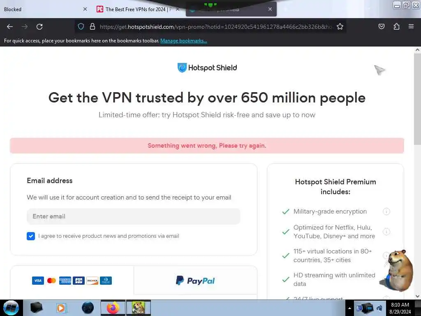Go back to previous page
The height and width of the screenshot is (316, 421).
point(10,27)
